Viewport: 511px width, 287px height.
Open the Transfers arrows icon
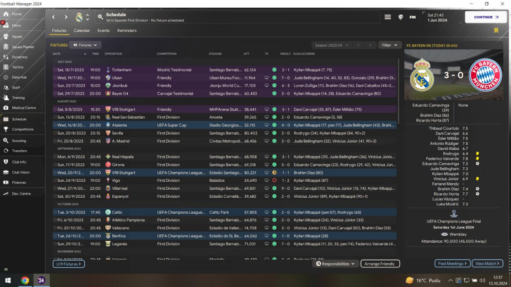(x=6, y=151)
